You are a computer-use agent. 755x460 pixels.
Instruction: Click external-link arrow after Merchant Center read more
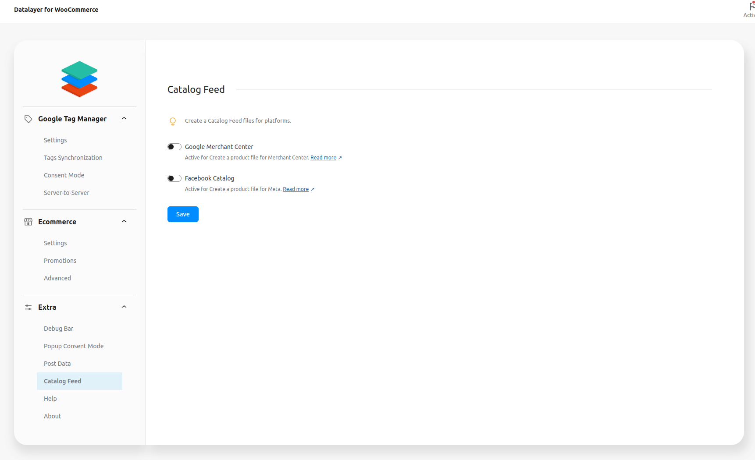pos(340,157)
